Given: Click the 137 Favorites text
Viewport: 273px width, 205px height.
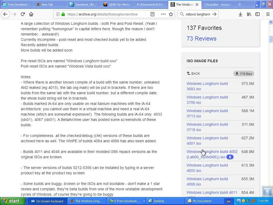Looking at the screenshot, I should pos(204,28).
